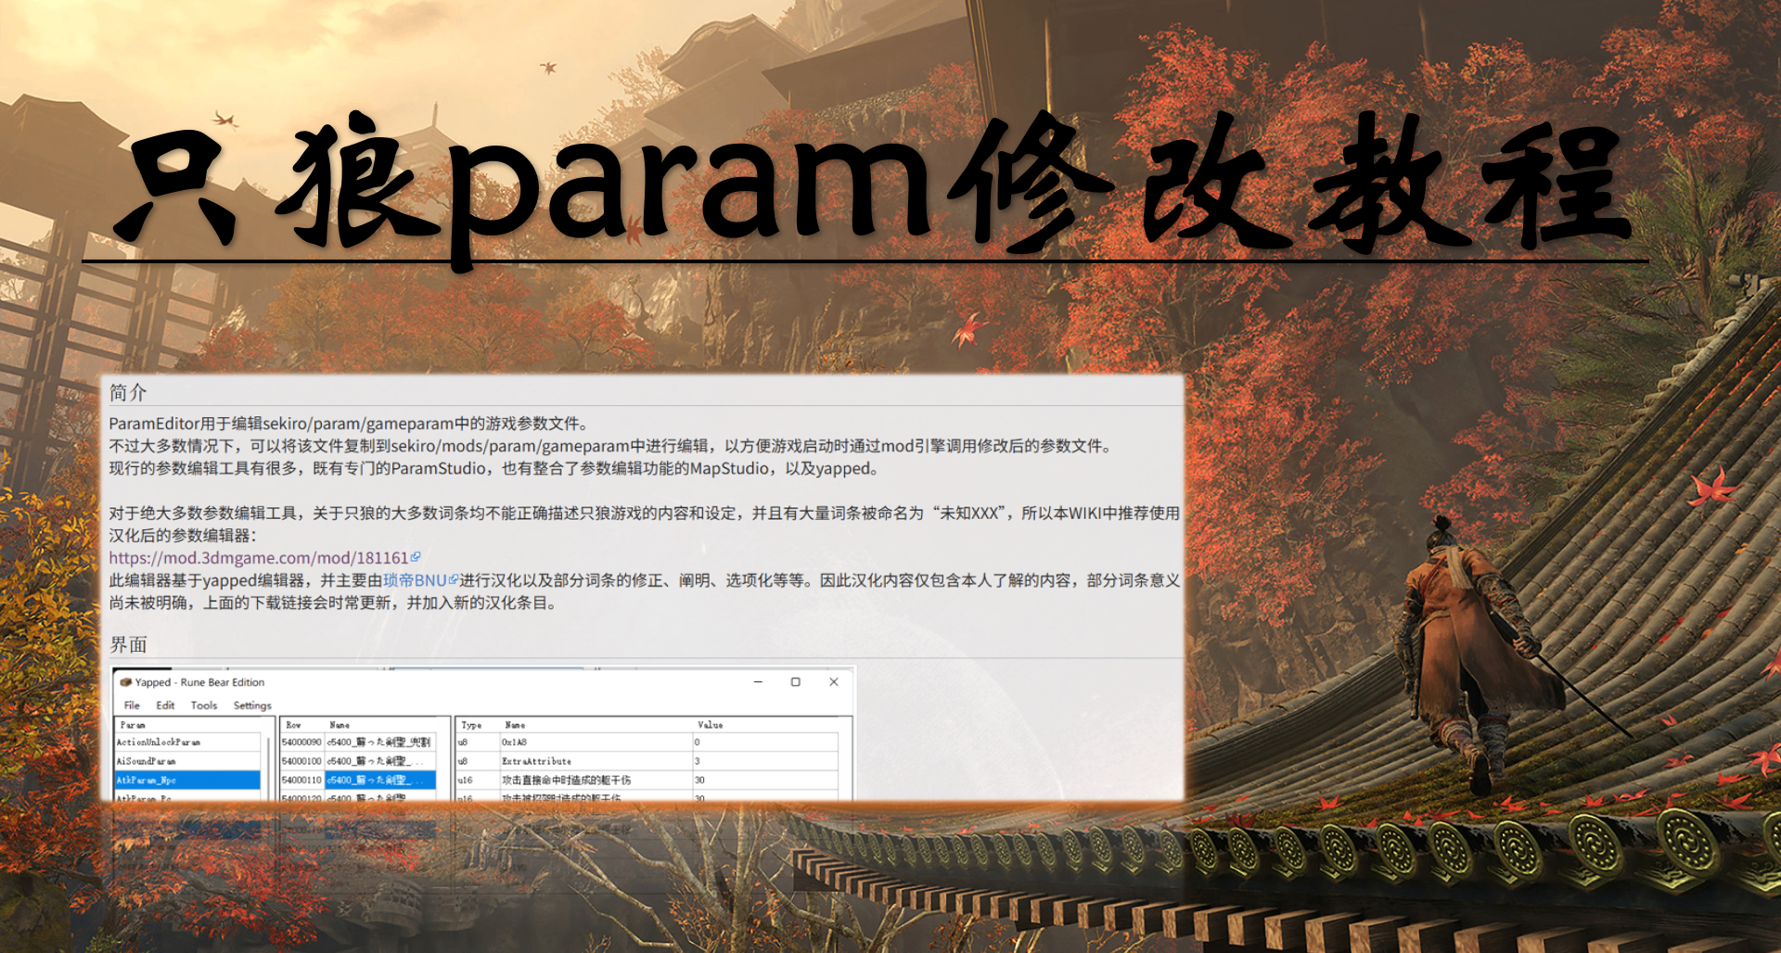Viewport: 1781px width, 953px height.
Task: Select highlighted row 54000110
Action: pos(301,781)
